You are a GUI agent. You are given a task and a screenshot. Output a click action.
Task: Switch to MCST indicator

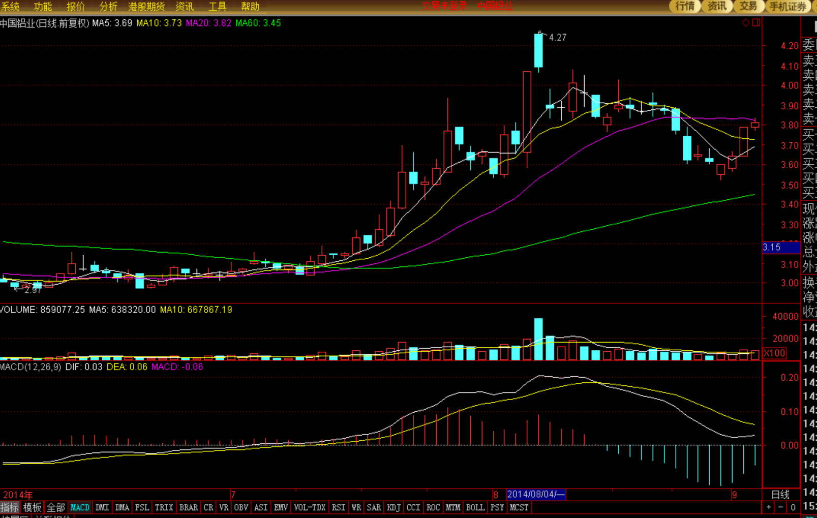(x=519, y=507)
